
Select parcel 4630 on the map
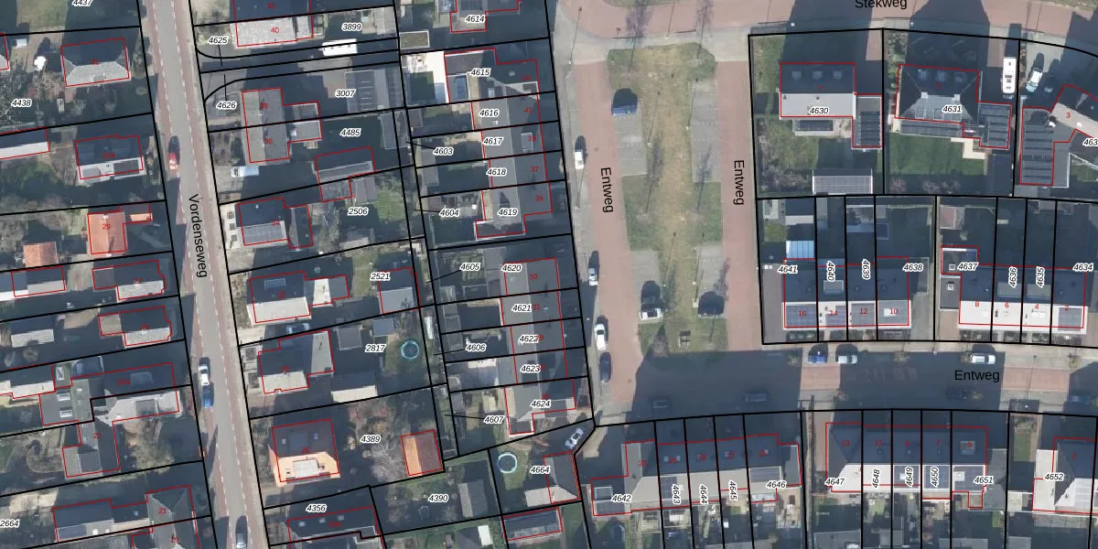[818, 111]
